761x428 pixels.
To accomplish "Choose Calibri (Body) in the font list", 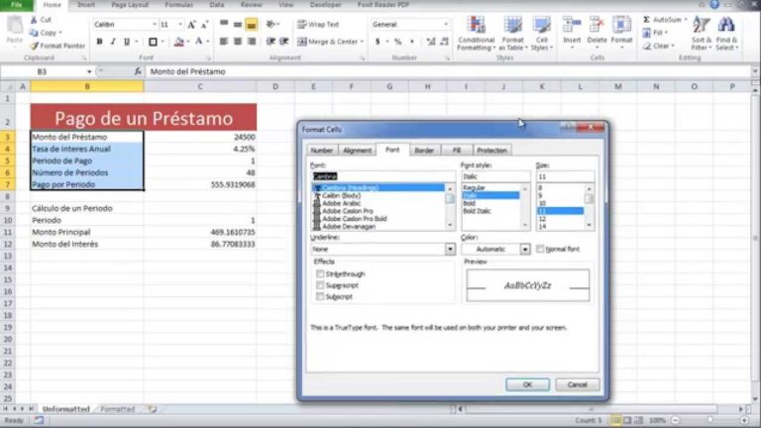I will (341, 195).
